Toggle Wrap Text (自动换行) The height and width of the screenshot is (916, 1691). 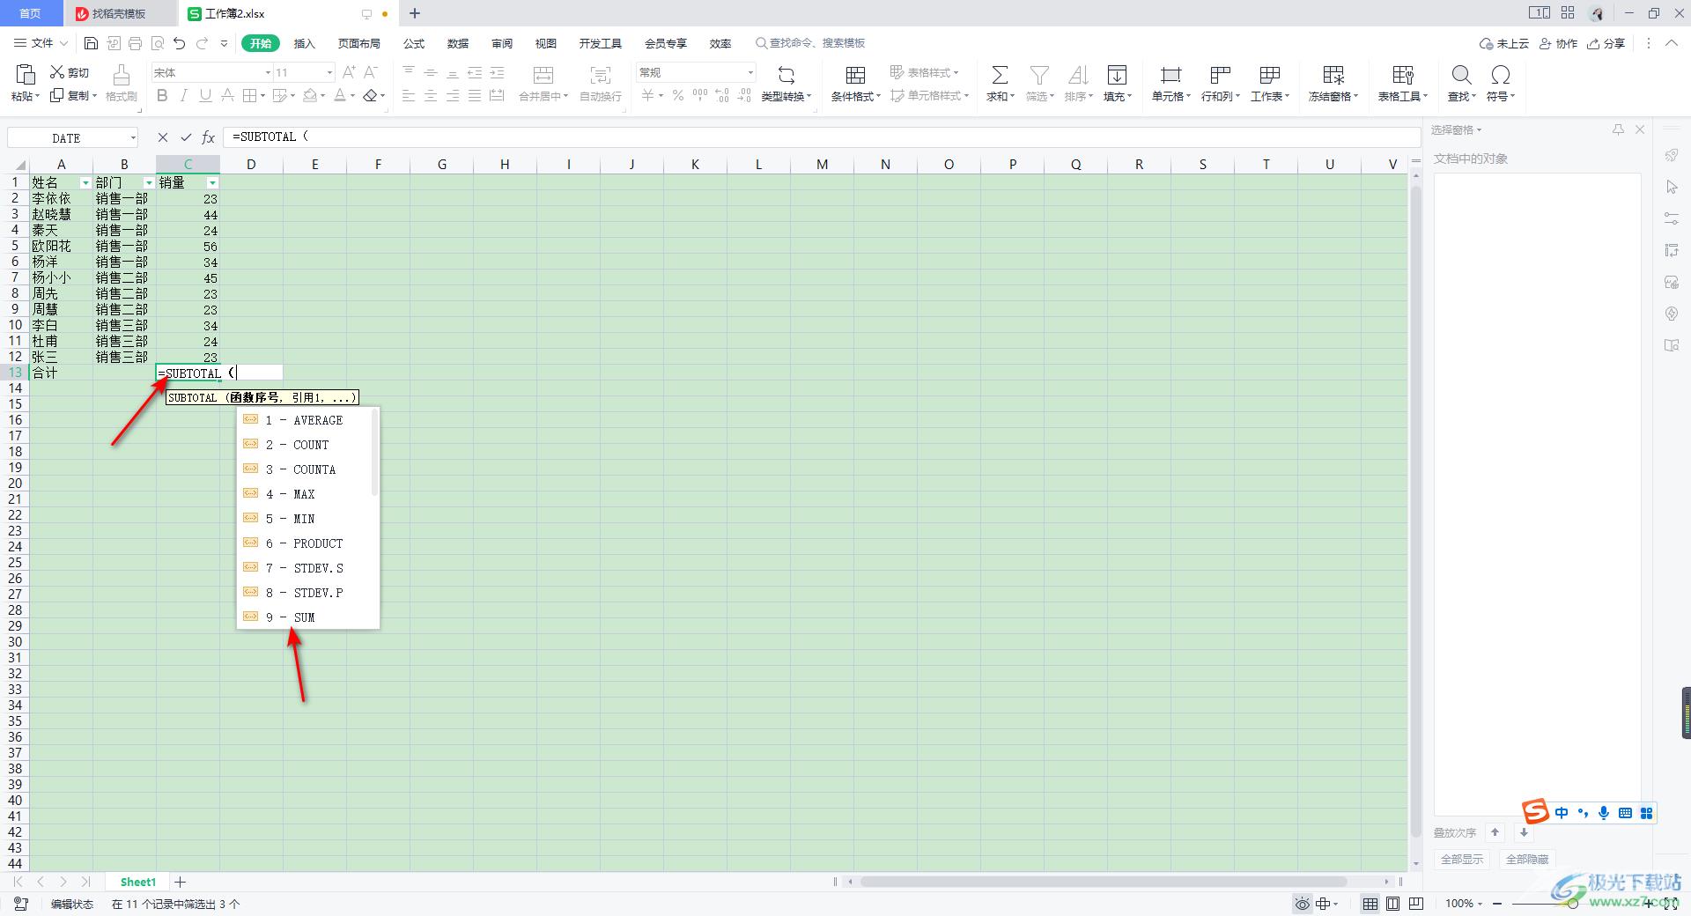pyautogui.click(x=601, y=84)
